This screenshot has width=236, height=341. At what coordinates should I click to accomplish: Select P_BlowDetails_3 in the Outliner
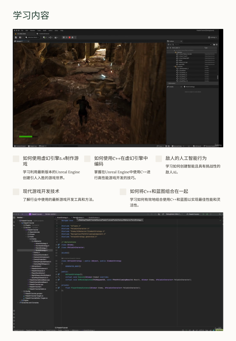coord(183,69)
